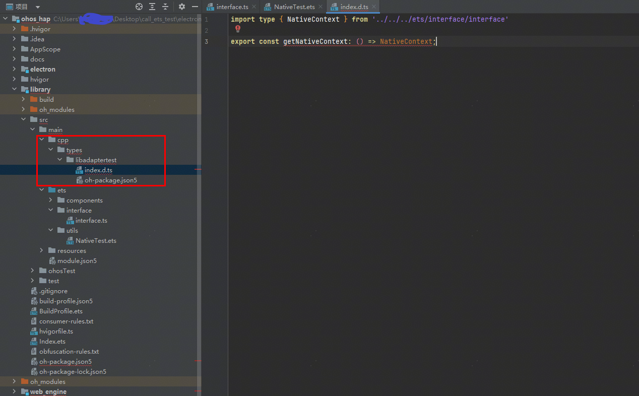Screen dimensions: 639x396
Task: Open BuildProfile.ets file
Action: click(x=61, y=311)
